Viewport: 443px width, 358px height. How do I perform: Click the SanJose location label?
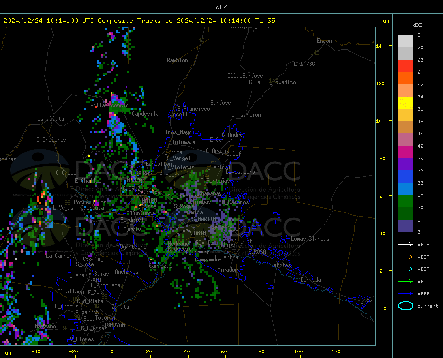coord(221,103)
